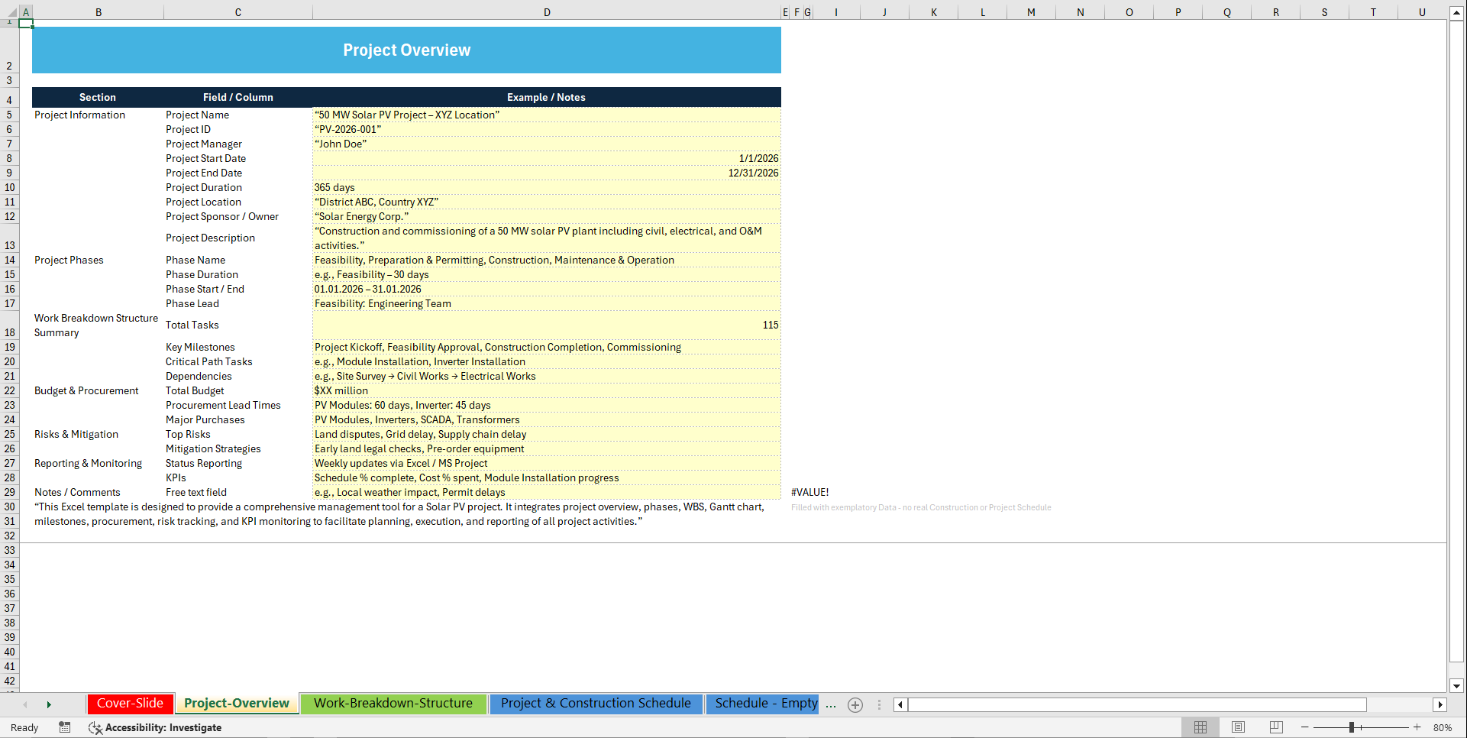Select the cell containing the #VALUE! error
Viewport: 1467px width, 738px height.
click(x=810, y=492)
